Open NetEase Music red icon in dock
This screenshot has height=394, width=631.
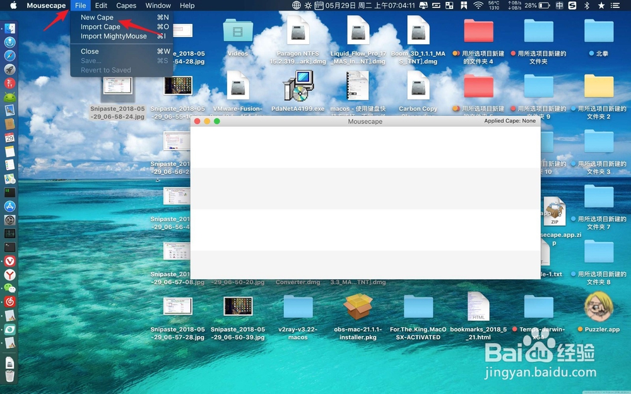pos(9,301)
